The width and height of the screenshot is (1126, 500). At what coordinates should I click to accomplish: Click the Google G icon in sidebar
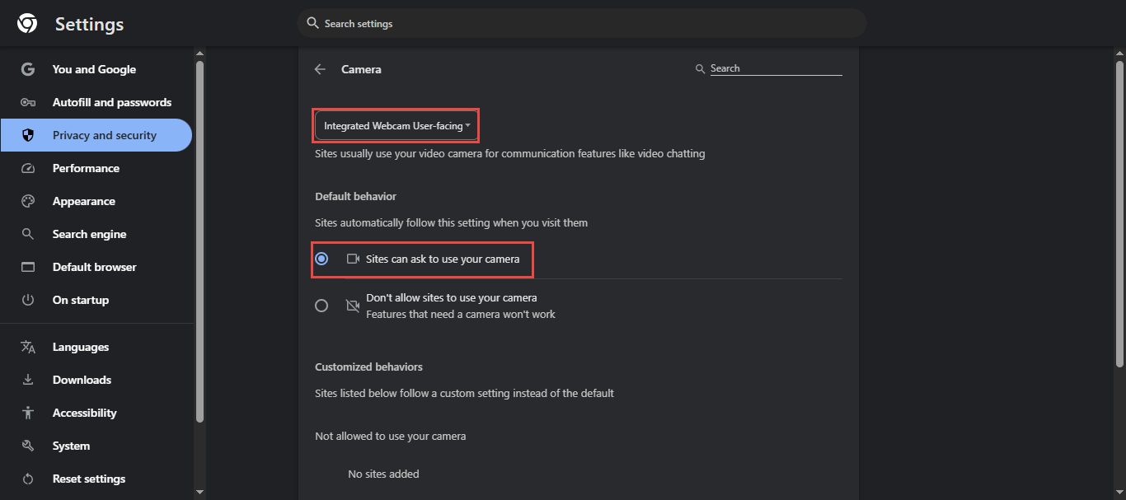point(28,69)
